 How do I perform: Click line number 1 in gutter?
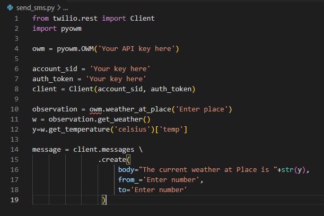pos(16,19)
